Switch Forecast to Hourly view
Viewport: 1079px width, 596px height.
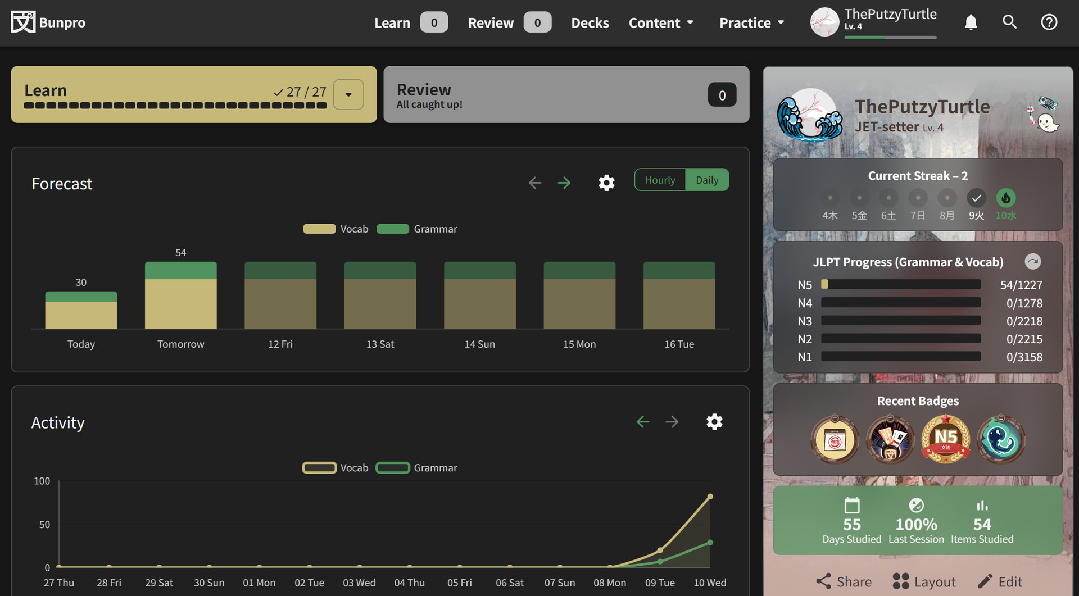click(x=660, y=180)
